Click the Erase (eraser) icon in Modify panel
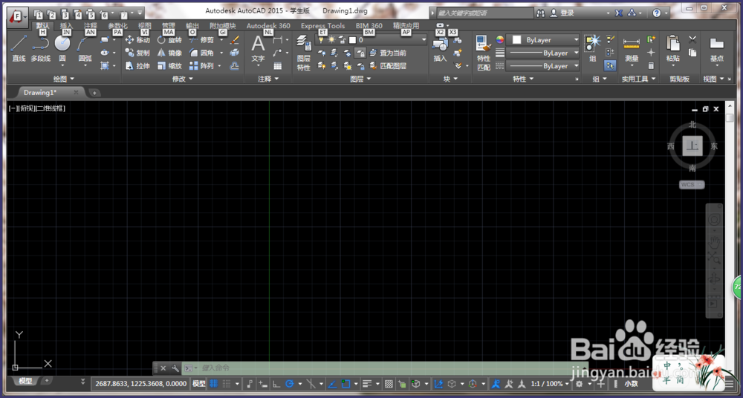Screen dimensions: 743x398 234,40
